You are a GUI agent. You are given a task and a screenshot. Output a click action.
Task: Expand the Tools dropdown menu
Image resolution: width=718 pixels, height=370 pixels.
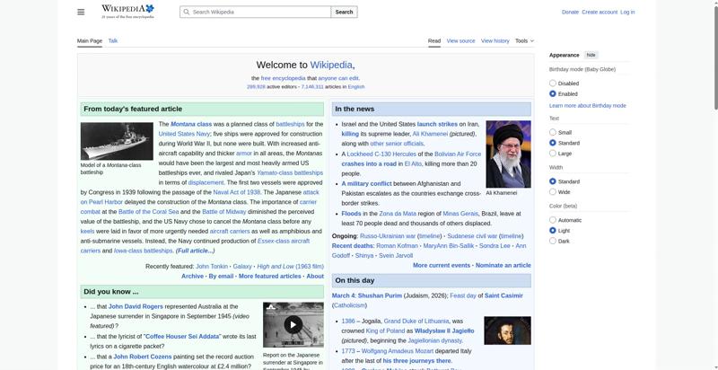pos(525,41)
